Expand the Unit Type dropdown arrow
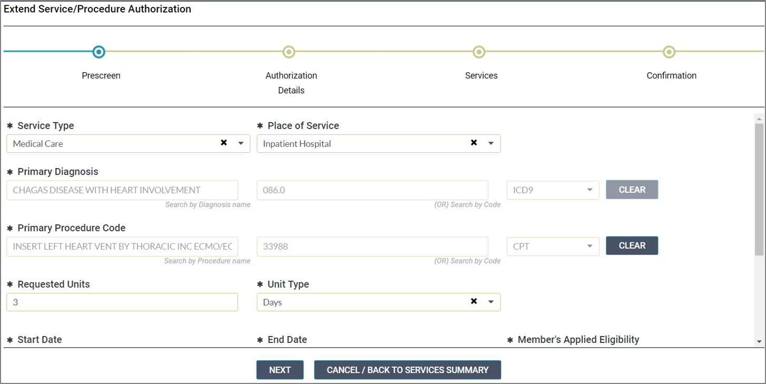766x384 pixels. [491, 302]
